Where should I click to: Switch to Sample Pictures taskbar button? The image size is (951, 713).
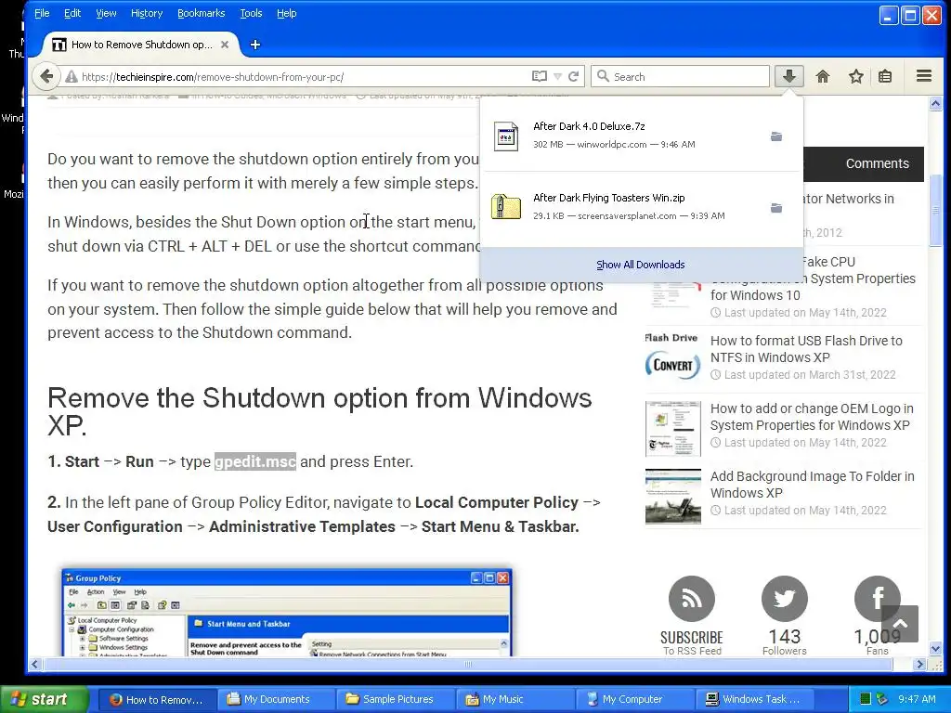coord(396,699)
